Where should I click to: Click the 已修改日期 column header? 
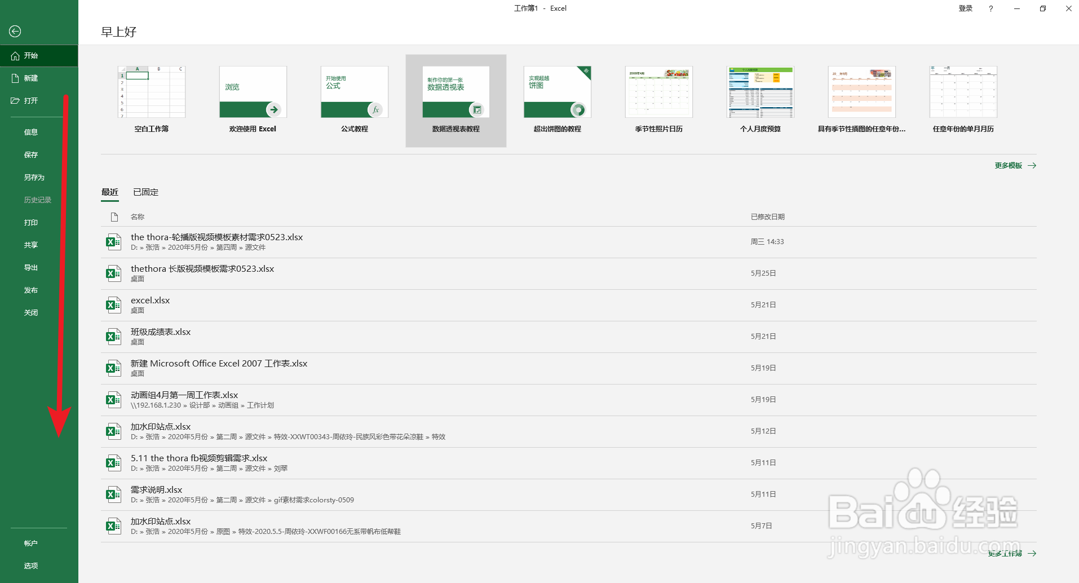point(768,217)
